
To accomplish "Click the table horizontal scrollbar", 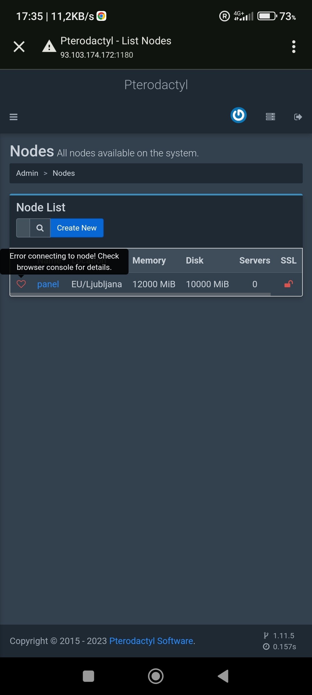I will [140, 294].
